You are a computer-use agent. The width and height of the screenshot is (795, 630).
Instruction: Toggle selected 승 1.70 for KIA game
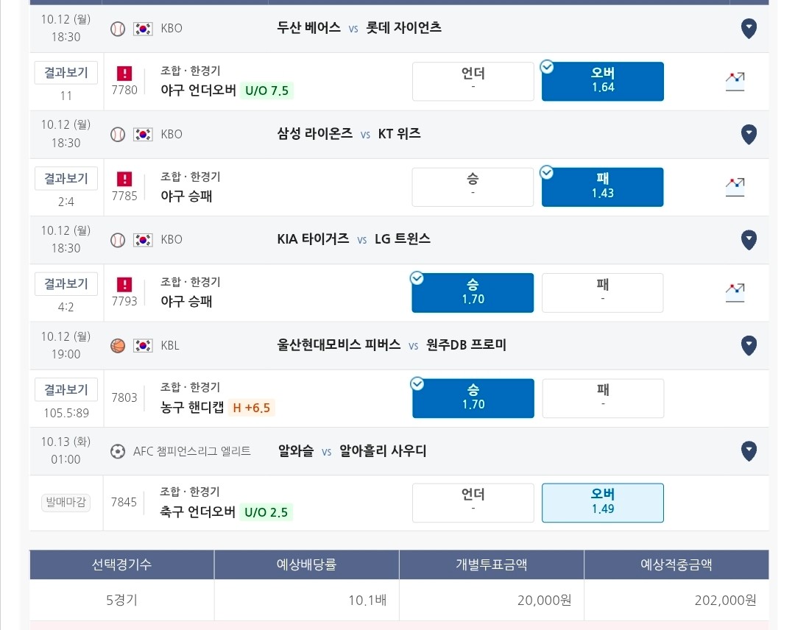(x=473, y=292)
